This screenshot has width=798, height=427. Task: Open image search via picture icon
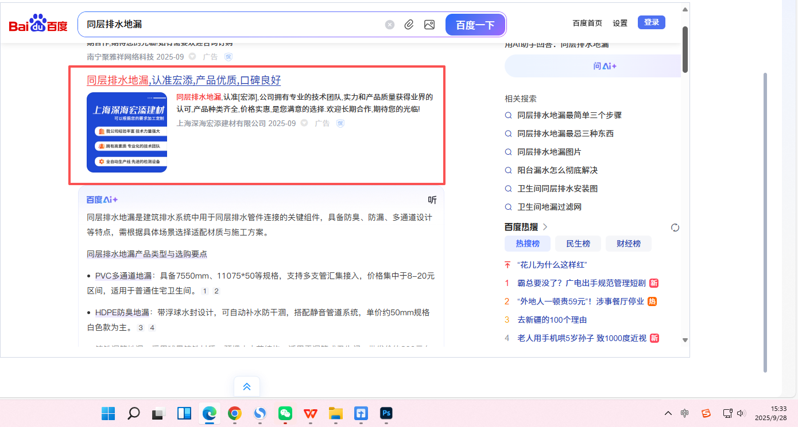coord(429,25)
